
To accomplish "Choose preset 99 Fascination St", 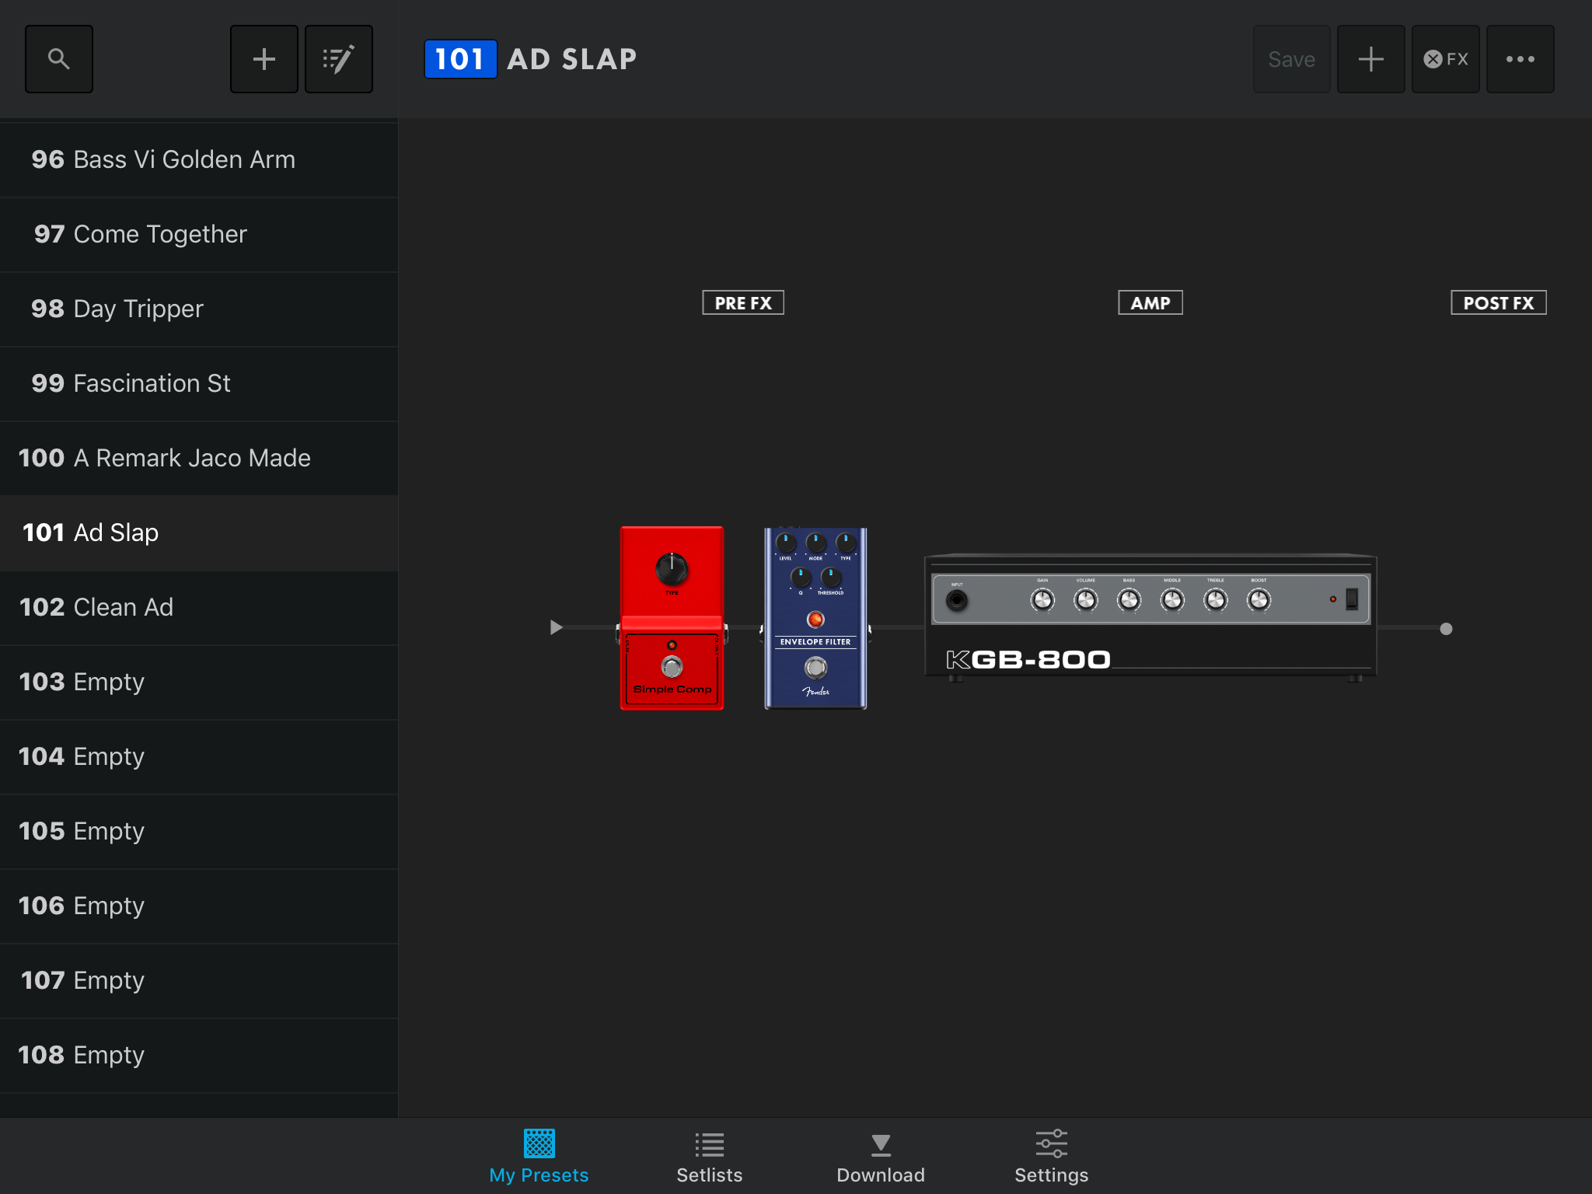I will pyautogui.click(x=199, y=383).
